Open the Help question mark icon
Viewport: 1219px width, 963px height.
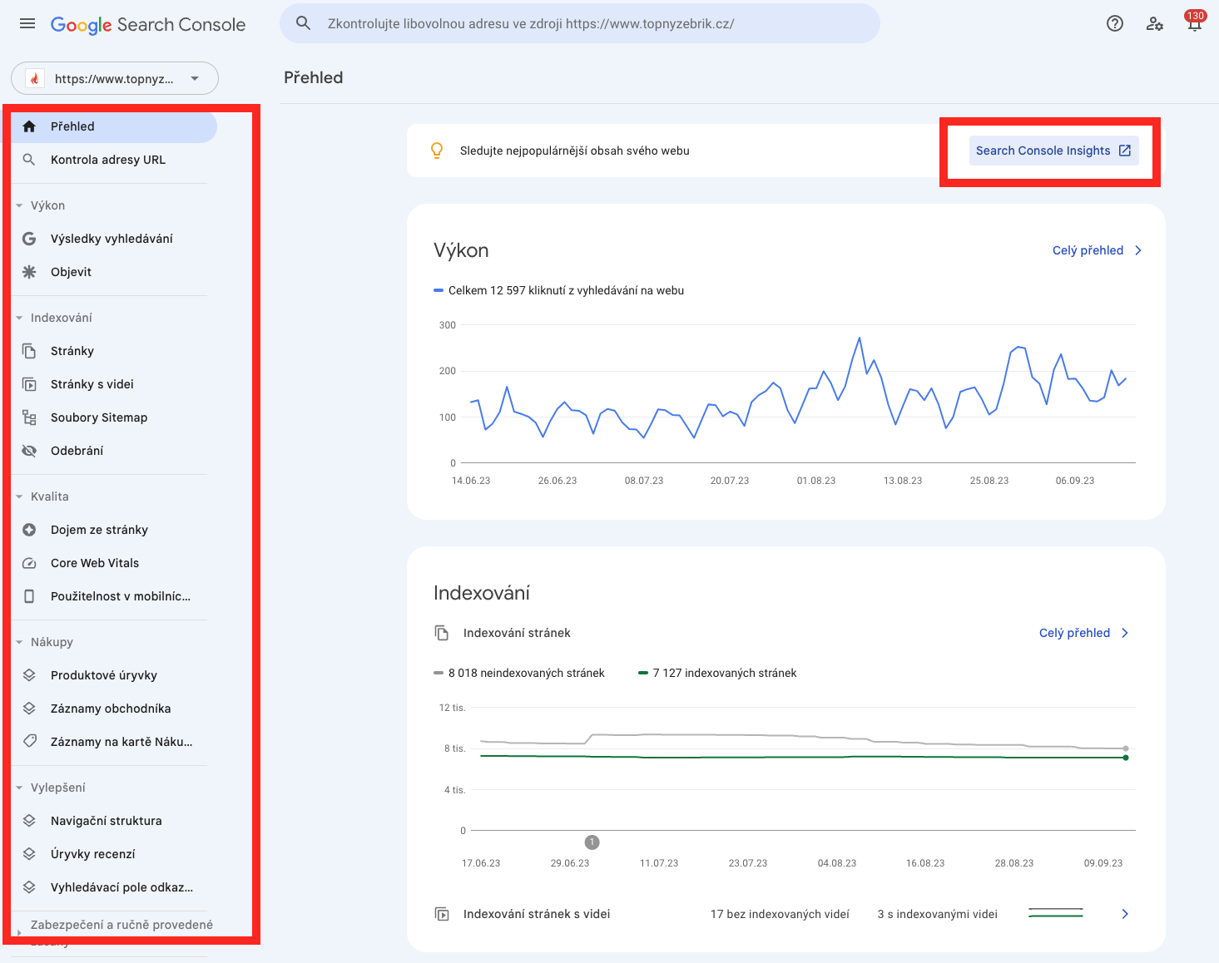click(x=1115, y=23)
